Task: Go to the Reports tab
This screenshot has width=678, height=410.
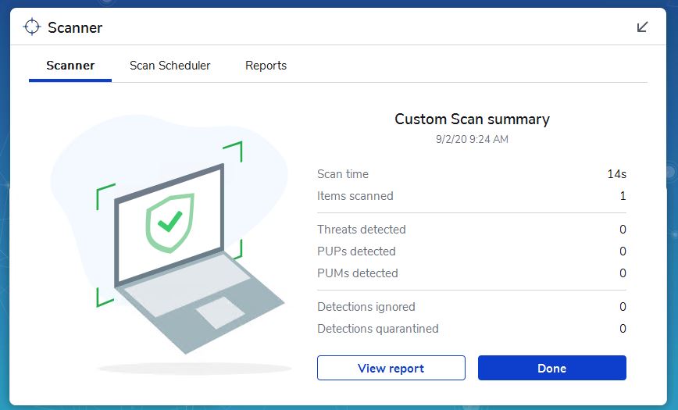Action: [266, 66]
